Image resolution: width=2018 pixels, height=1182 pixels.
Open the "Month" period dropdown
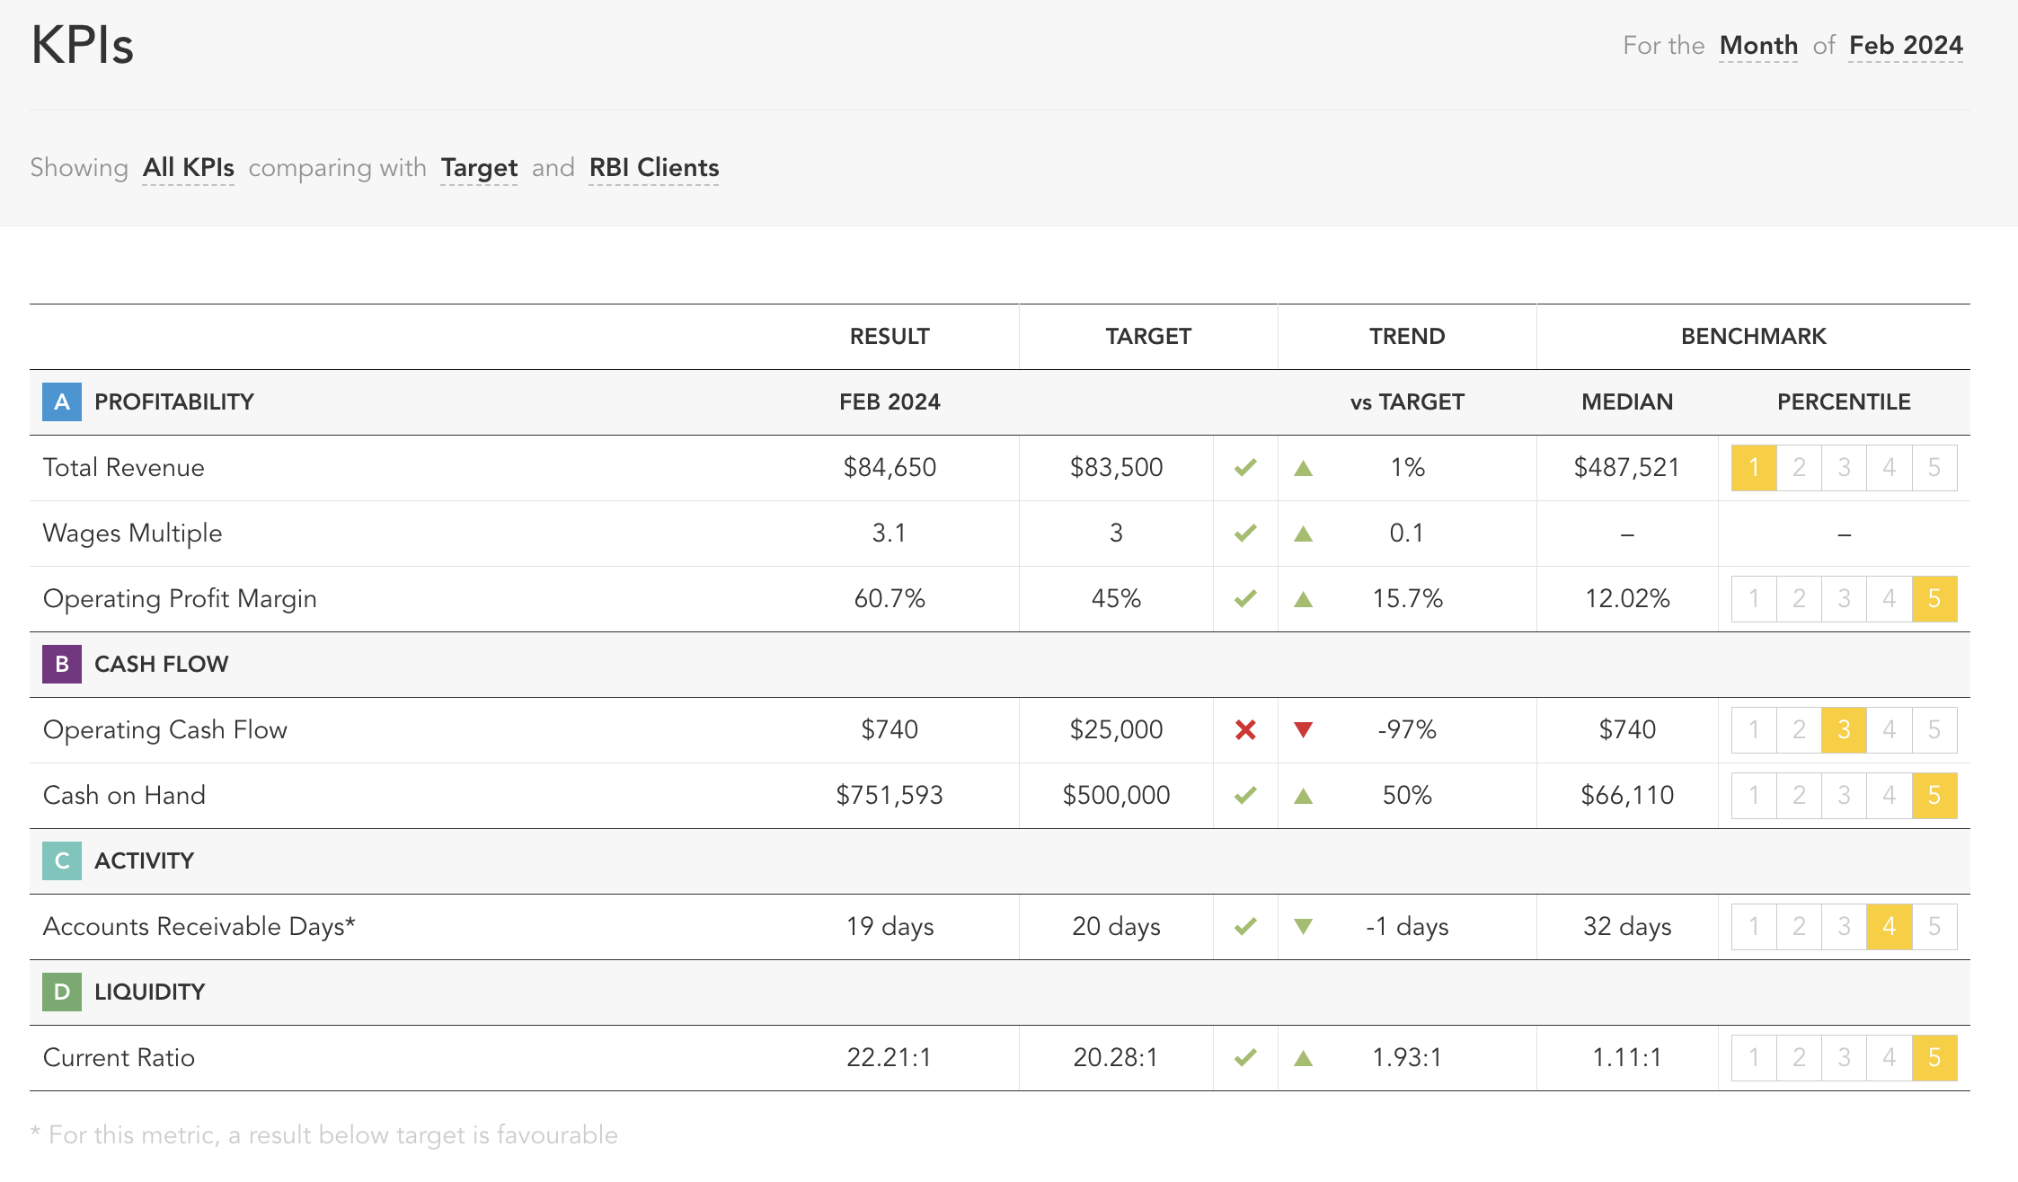(x=1758, y=45)
